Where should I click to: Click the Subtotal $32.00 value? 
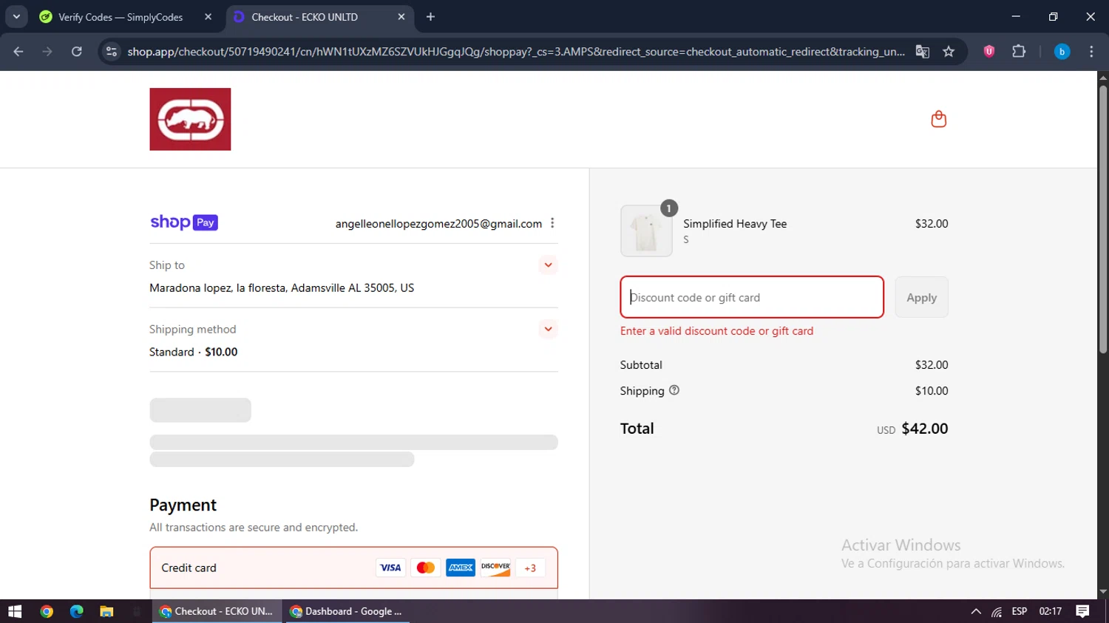click(932, 364)
